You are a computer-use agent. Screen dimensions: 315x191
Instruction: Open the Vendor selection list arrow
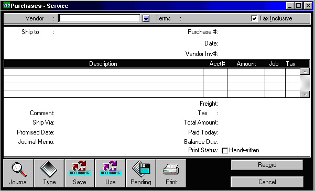pos(146,18)
